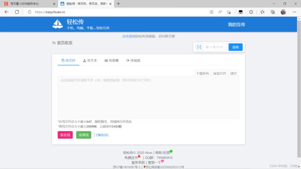Open the (了解区别) link

tap(101, 135)
